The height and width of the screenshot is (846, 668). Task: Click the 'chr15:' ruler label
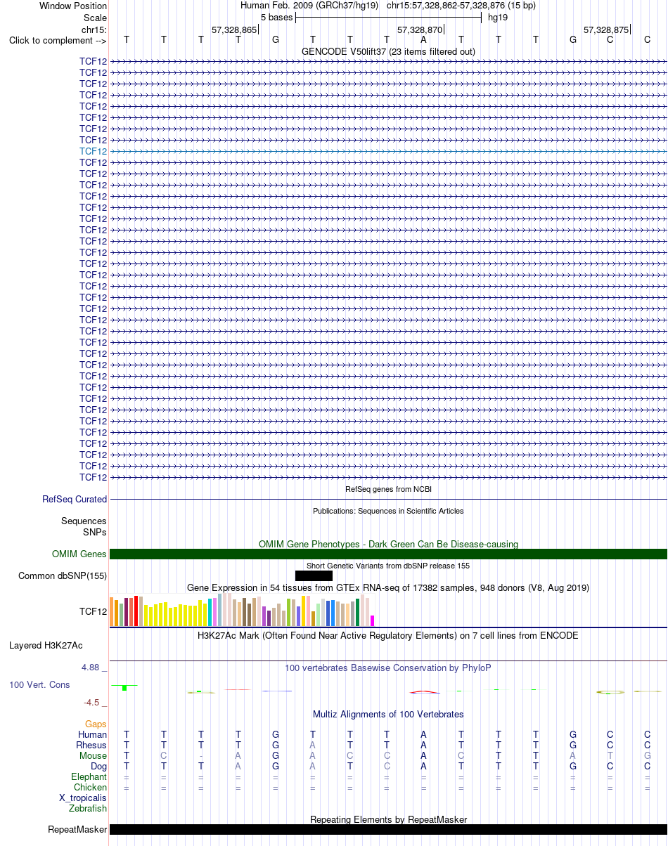[x=94, y=30]
